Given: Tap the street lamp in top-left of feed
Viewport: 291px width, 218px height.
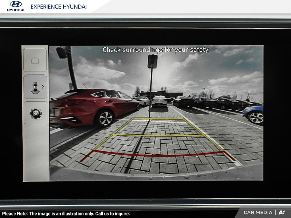Looking at the screenshot, I should (x=62, y=53).
